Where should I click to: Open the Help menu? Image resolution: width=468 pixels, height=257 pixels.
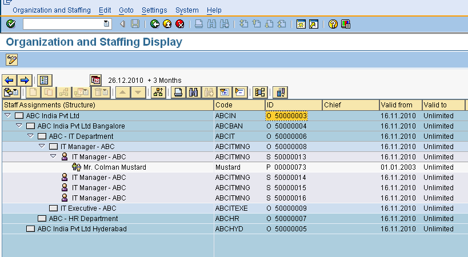click(x=214, y=10)
